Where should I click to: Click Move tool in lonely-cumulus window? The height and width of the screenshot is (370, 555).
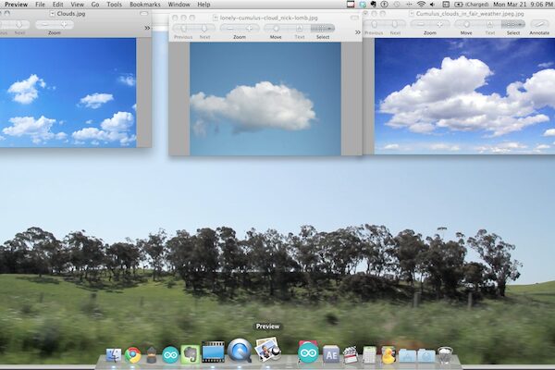pos(276,29)
